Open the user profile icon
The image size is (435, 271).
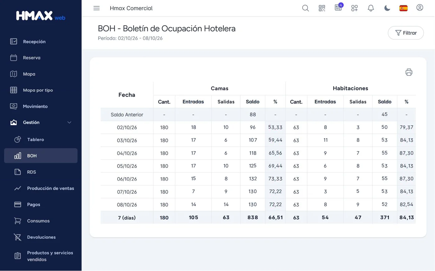tap(420, 8)
